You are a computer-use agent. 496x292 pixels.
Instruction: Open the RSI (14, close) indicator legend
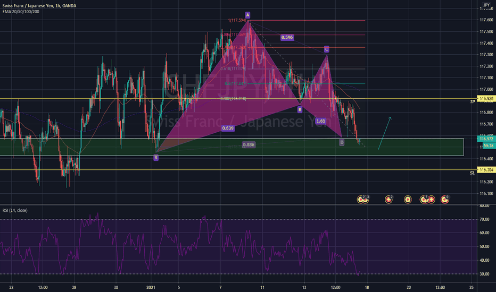tap(15, 210)
